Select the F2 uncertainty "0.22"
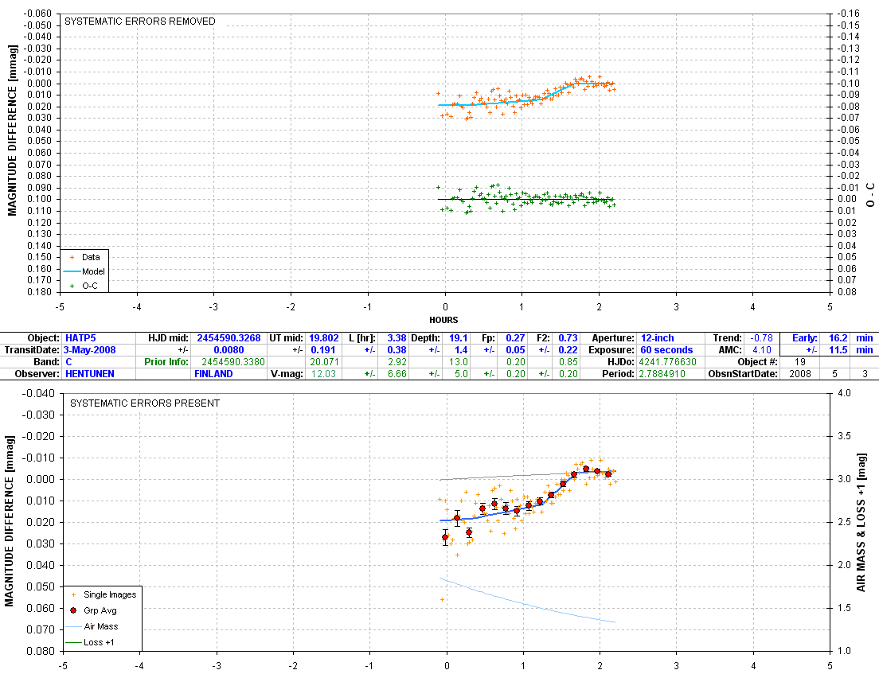The height and width of the screenshot is (674, 879). [x=568, y=350]
